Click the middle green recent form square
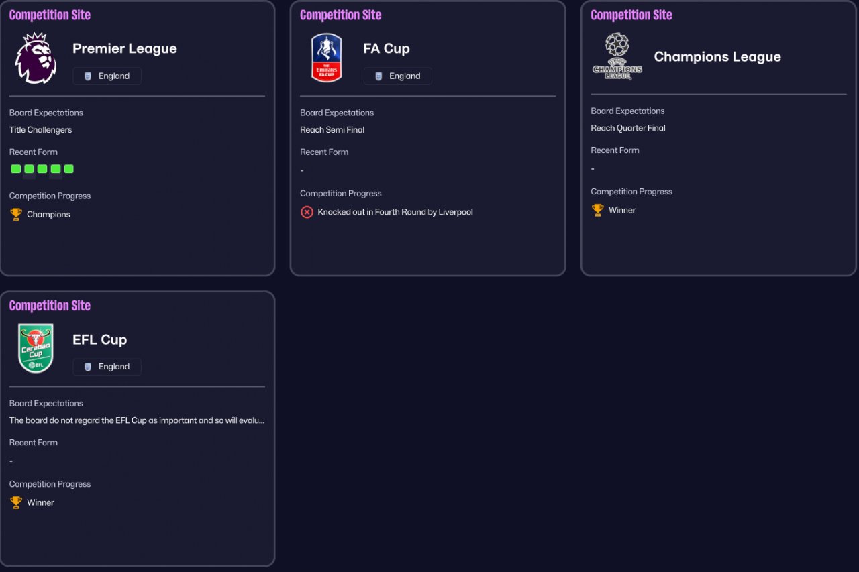The height and width of the screenshot is (572, 859). coord(42,169)
